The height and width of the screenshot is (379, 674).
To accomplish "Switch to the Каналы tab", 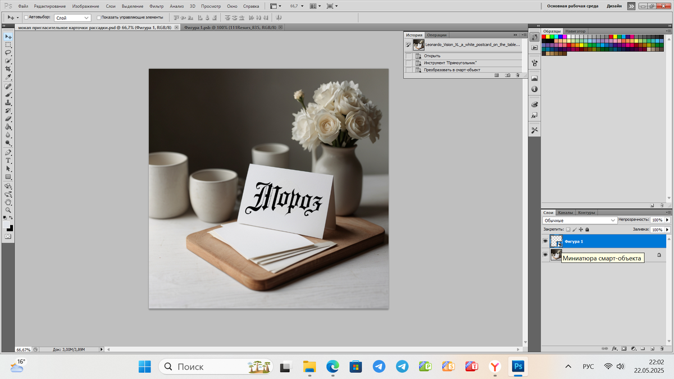I will (x=566, y=213).
